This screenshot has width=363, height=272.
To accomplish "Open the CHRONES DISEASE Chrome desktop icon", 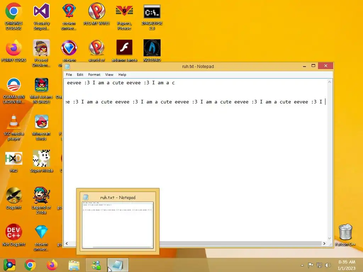I will point(13,16).
